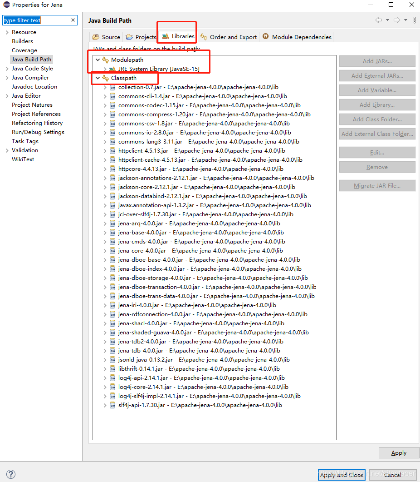Switch to the Source tab

pos(106,37)
